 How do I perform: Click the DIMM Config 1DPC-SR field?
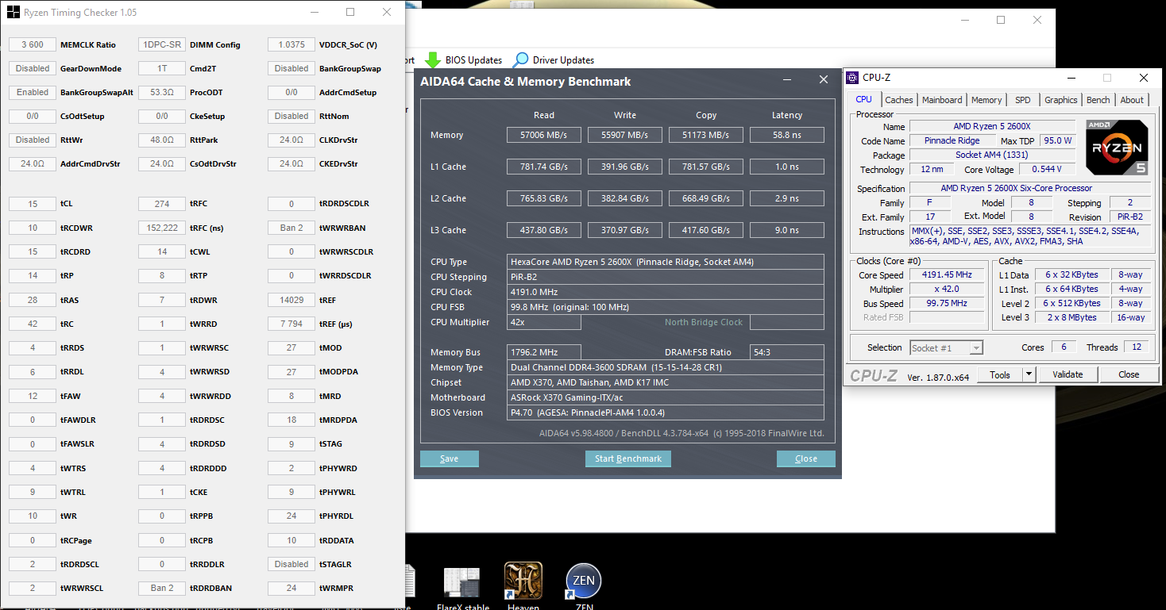click(x=161, y=44)
